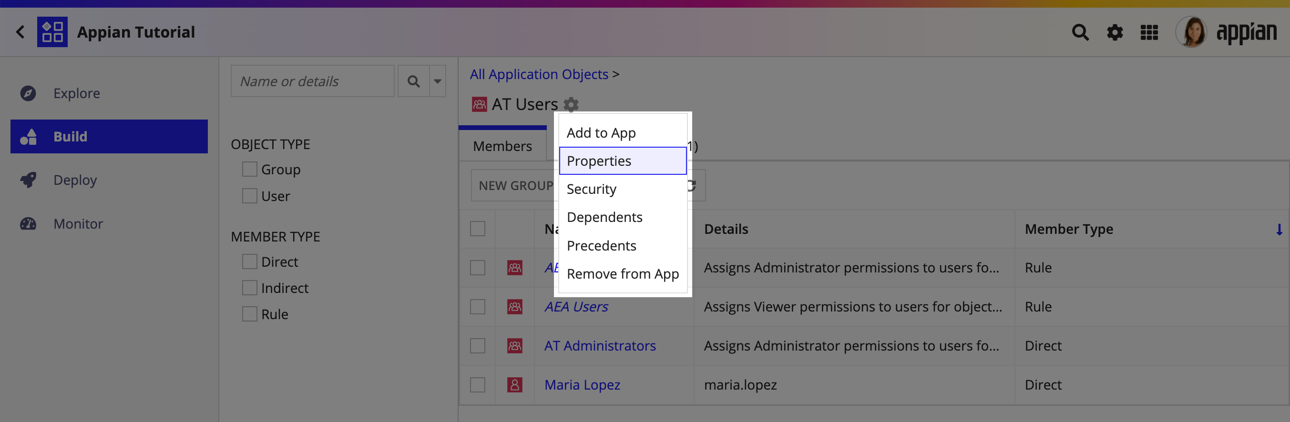Screen dimensions: 1290x422
Task: Choose Remove from App menu entry
Action: 623,274
